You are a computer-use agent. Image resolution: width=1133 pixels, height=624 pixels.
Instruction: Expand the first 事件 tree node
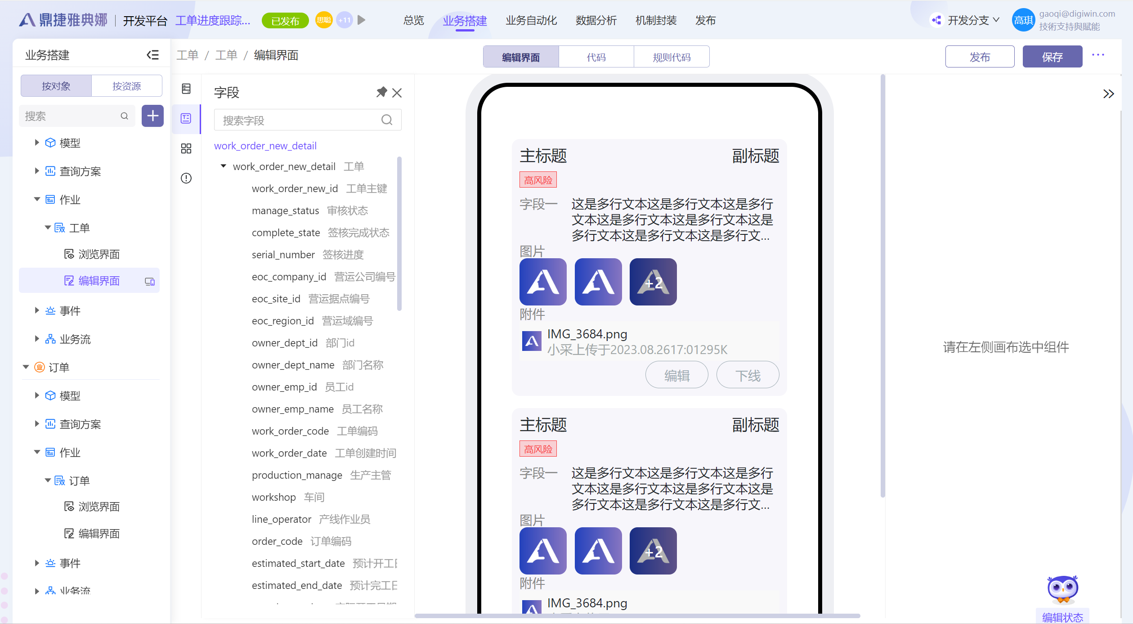click(37, 310)
